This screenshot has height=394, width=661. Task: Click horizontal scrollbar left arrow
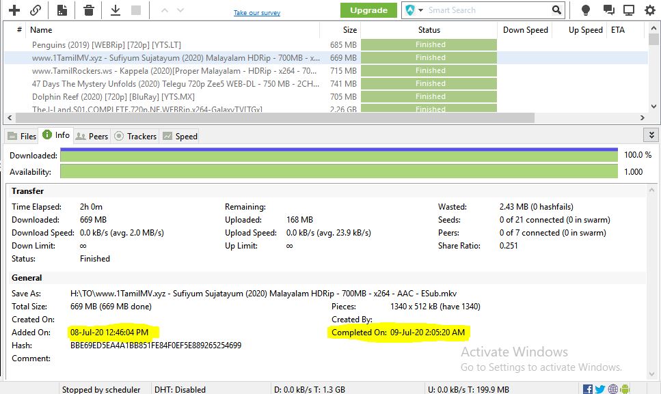tap(10, 118)
